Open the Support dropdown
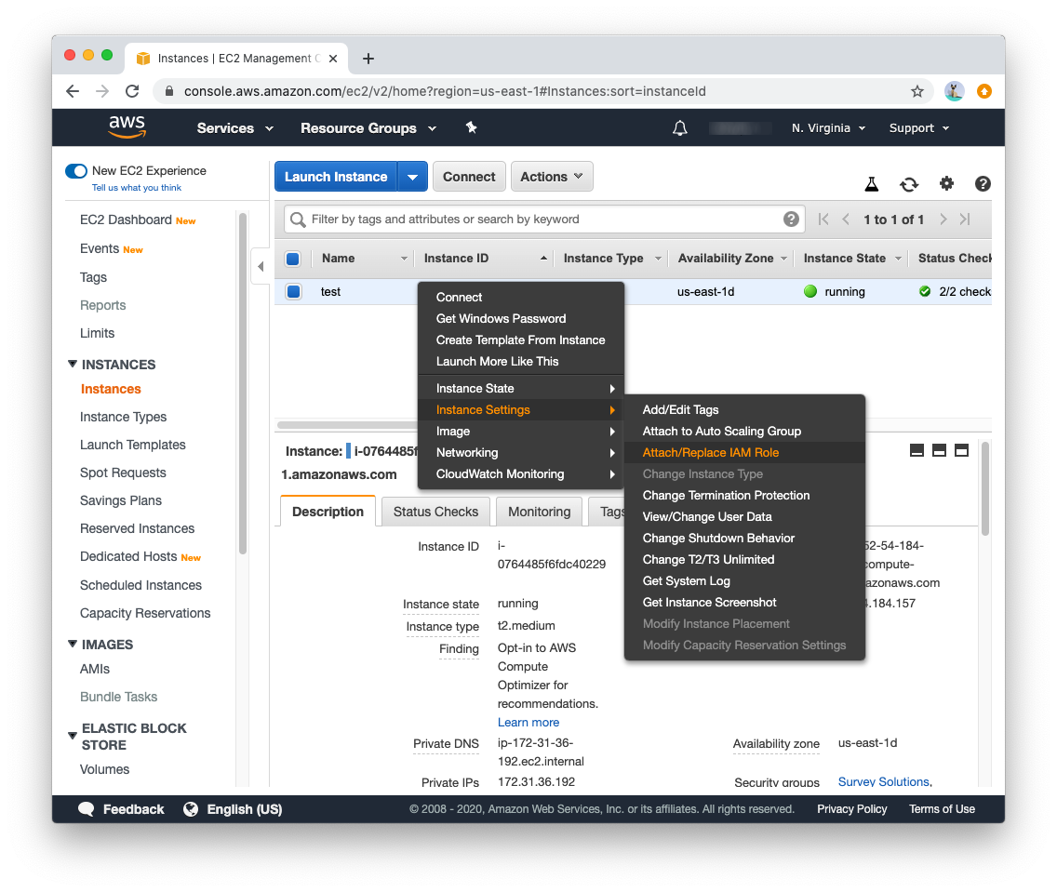This screenshot has width=1057, height=892. click(x=918, y=128)
